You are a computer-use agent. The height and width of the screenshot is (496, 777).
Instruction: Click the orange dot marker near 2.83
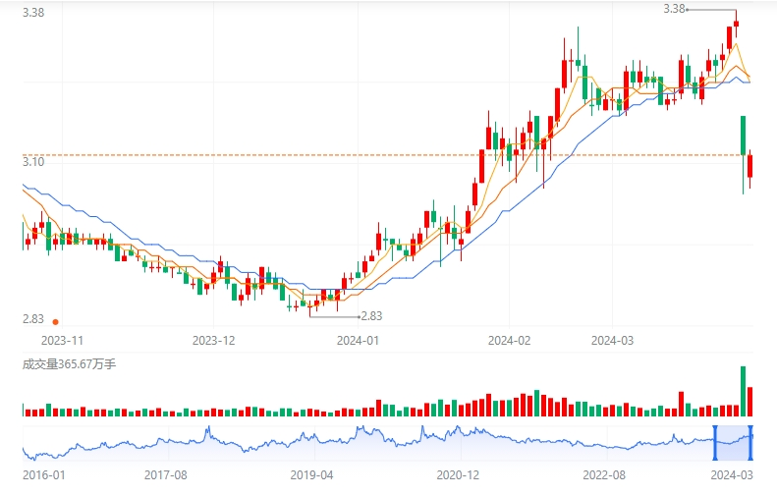click(x=55, y=321)
